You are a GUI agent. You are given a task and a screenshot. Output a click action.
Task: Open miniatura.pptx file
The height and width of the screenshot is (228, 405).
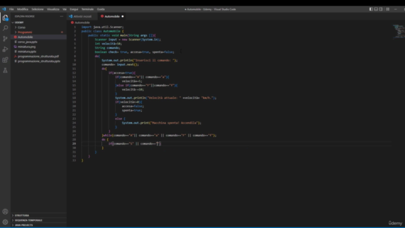tap(39, 51)
